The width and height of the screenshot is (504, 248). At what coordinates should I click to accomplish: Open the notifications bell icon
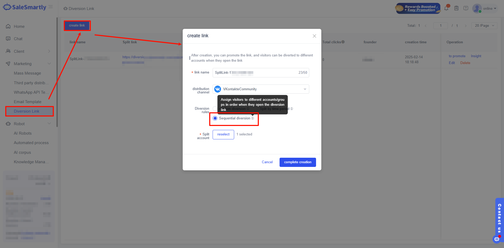coord(446,8)
